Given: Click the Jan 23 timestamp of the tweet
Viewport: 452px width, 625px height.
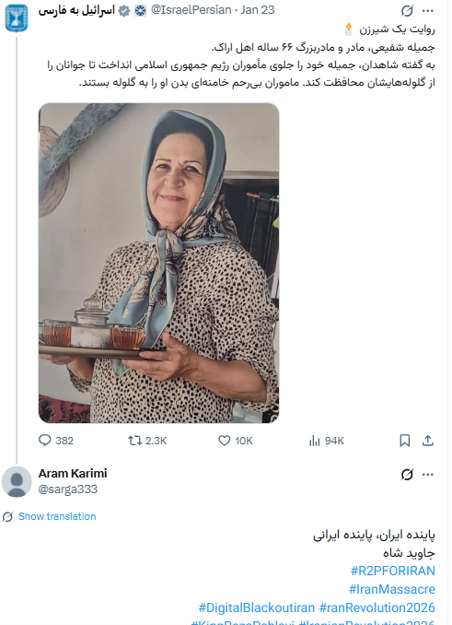Looking at the screenshot, I should 258,10.
